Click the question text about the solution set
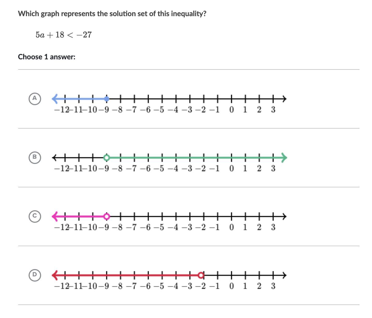 click(112, 14)
